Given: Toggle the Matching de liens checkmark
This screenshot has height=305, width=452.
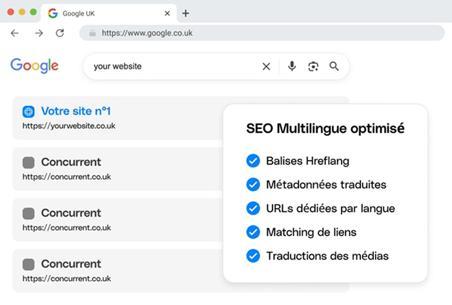Looking at the screenshot, I should pyautogui.click(x=253, y=232).
